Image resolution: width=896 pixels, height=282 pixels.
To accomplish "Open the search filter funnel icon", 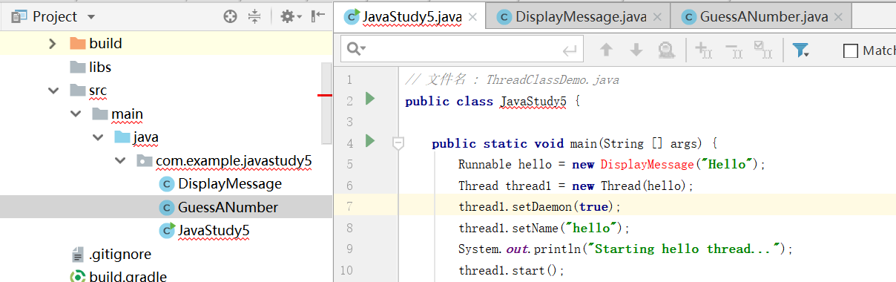I will (x=800, y=50).
